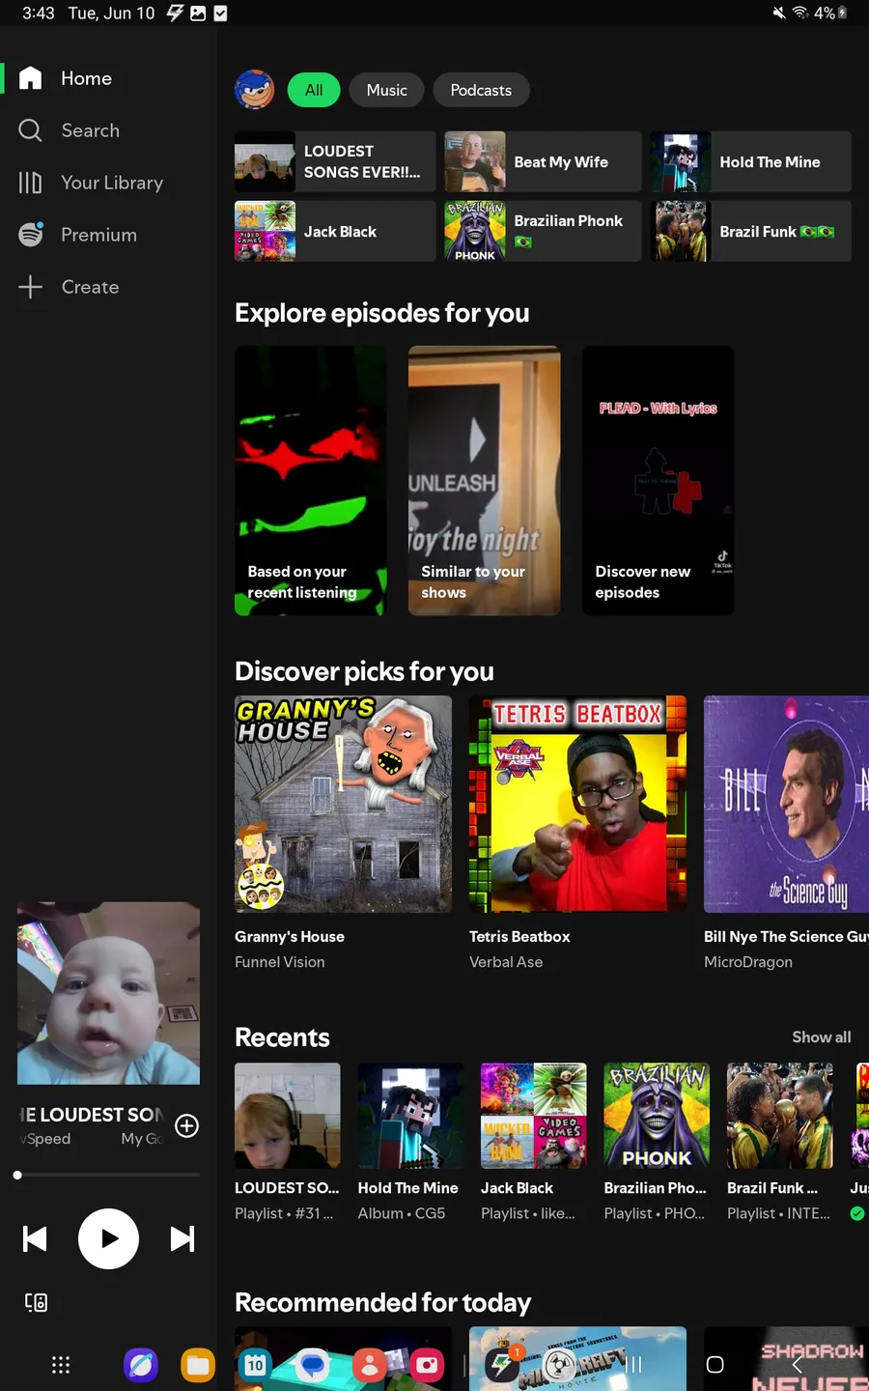
Task: Skip to the previous track
Action: pyautogui.click(x=35, y=1238)
